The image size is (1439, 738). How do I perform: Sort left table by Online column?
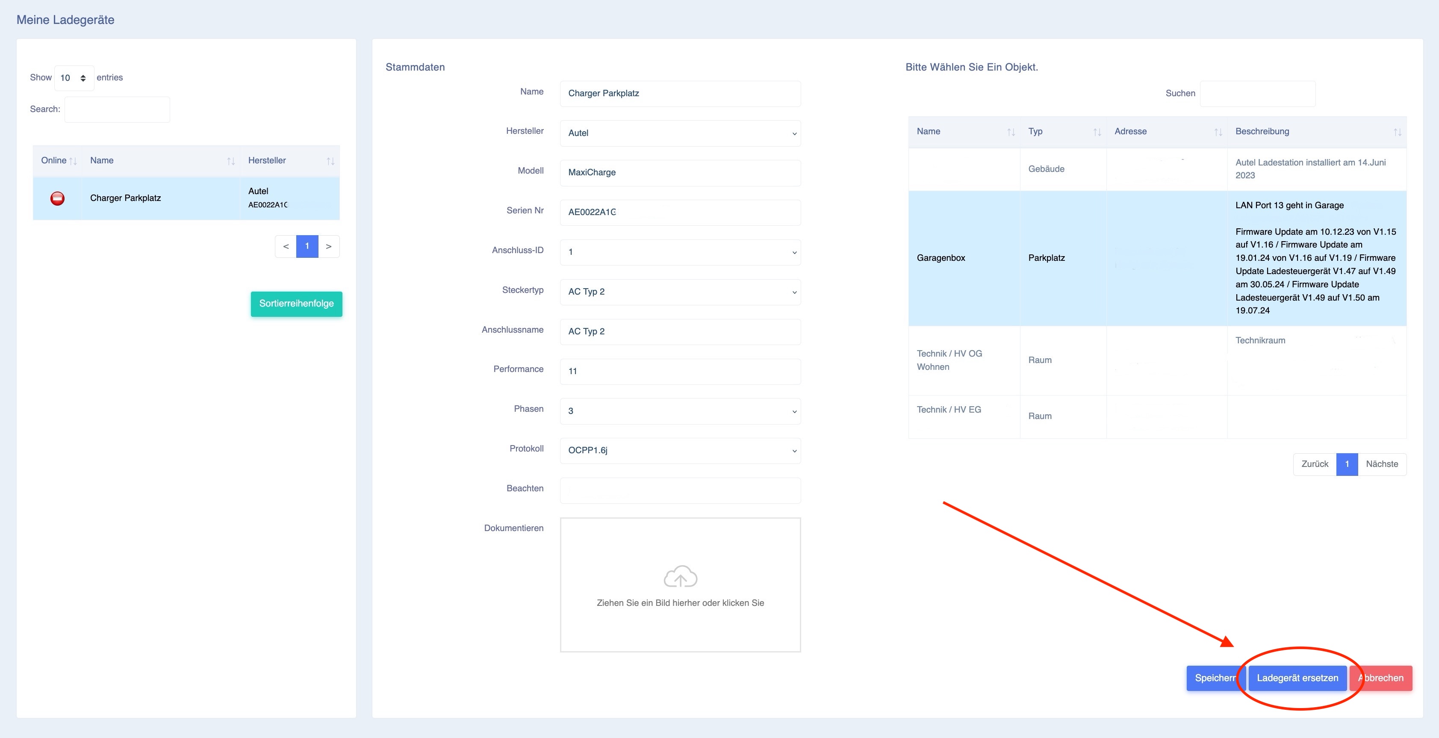click(58, 161)
